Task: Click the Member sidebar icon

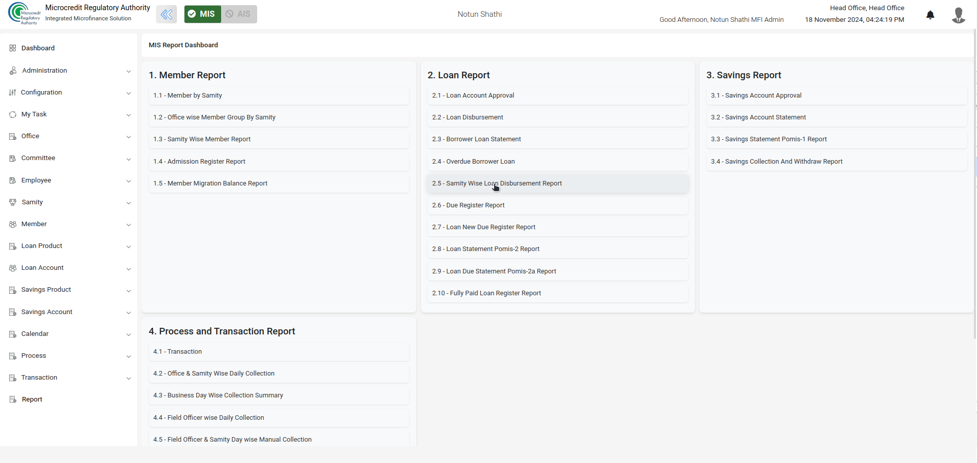Action: [13, 224]
